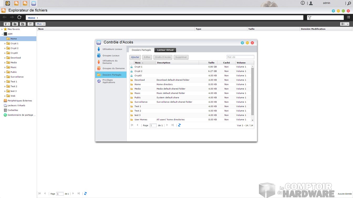
Task: Click the Mot clé search field
Action: click(240, 57)
